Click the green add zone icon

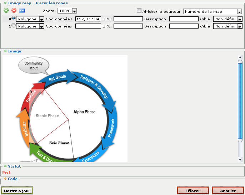click(x=6, y=11)
